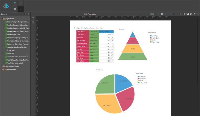The image size is (200, 116).
Task: Click the help question mark icon
Action: 195,14
